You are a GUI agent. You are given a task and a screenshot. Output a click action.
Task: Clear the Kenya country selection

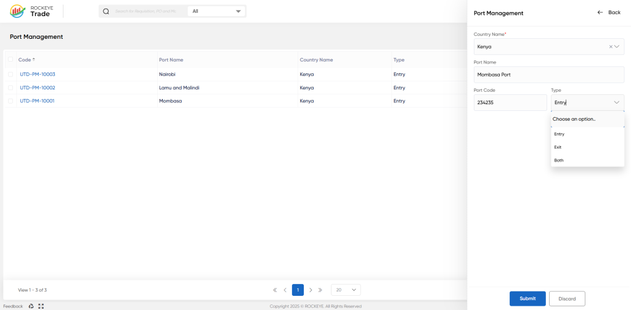(611, 47)
